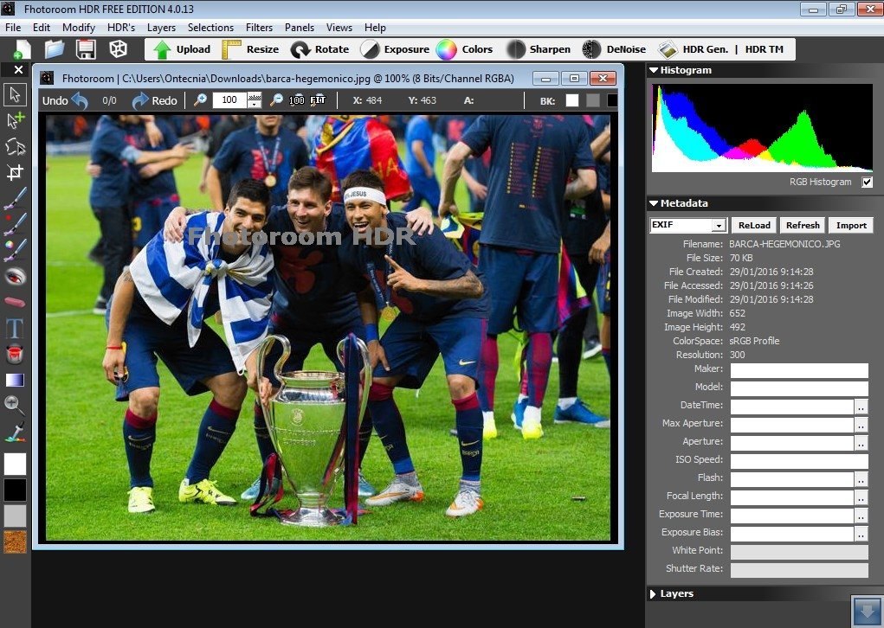Viewport: 884px width, 628px height.
Task: Expand the Layers panel
Action: 653,593
